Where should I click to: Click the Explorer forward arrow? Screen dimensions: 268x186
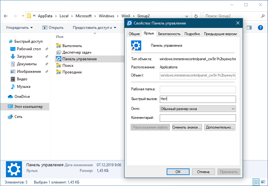15,16
